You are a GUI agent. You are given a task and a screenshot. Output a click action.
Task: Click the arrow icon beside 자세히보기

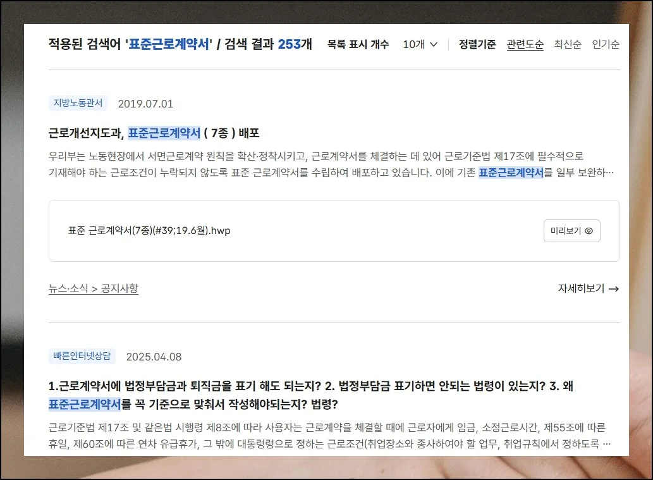(x=613, y=288)
